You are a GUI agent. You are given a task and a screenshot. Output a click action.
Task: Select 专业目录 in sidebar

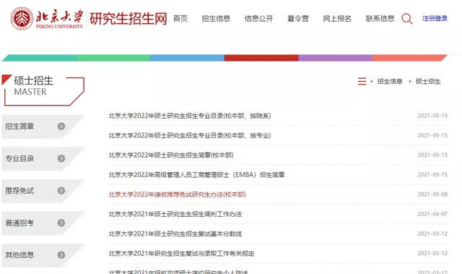[x=19, y=158]
